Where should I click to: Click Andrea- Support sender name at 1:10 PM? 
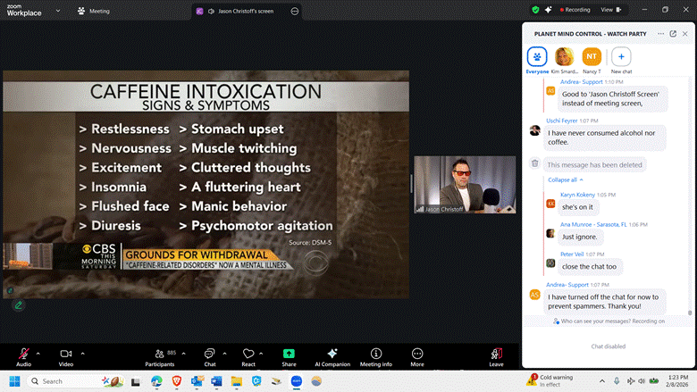582,81
